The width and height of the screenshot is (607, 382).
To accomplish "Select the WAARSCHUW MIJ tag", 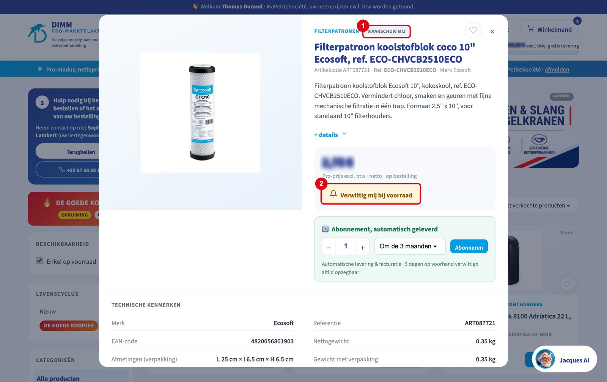I will [x=387, y=31].
